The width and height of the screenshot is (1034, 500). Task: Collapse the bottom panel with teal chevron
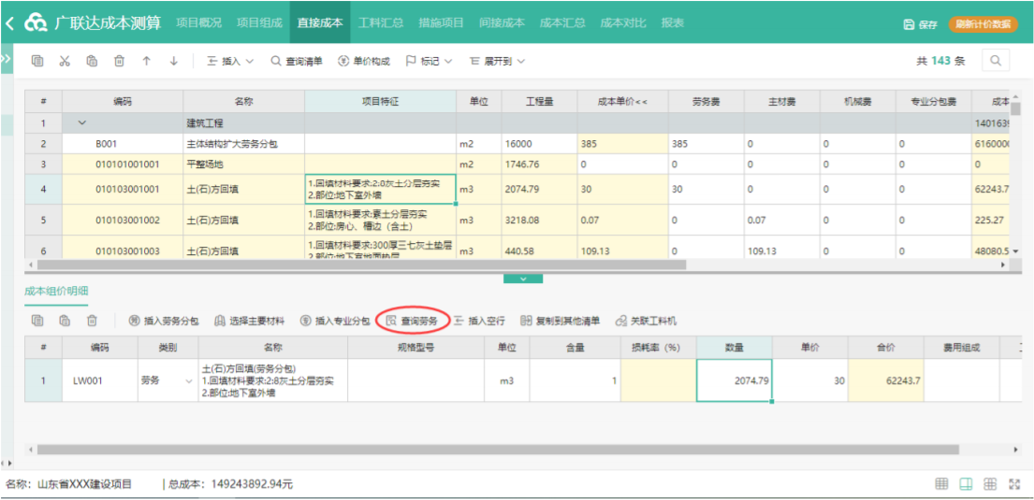click(x=523, y=279)
